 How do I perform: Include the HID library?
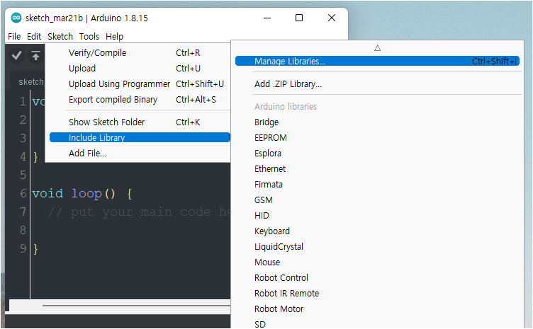click(377, 216)
